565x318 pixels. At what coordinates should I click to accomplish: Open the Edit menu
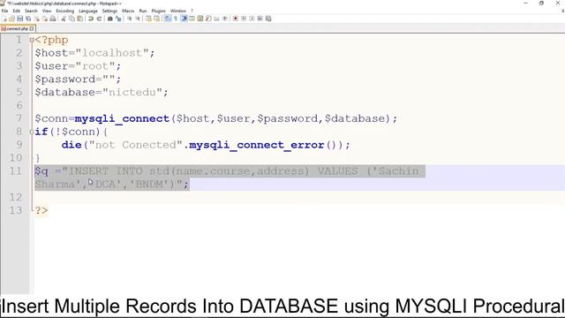(x=17, y=11)
